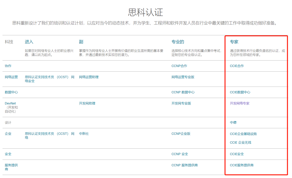Viewport: 292px width, 178px height.
Task: Open CCST 网络 enterprise entry link
Action: pos(49,135)
